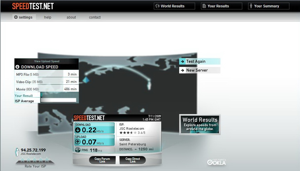300x171 pixels.
Task: Open the help menu item
Action: (48, 17)
